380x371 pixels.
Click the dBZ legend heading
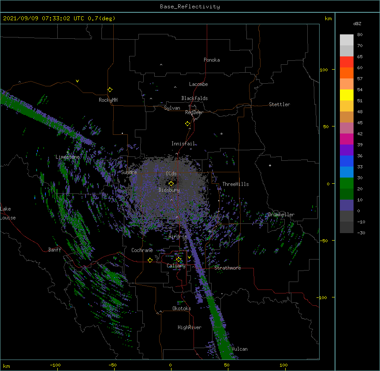pyautogui.click(x=357, y=23)
